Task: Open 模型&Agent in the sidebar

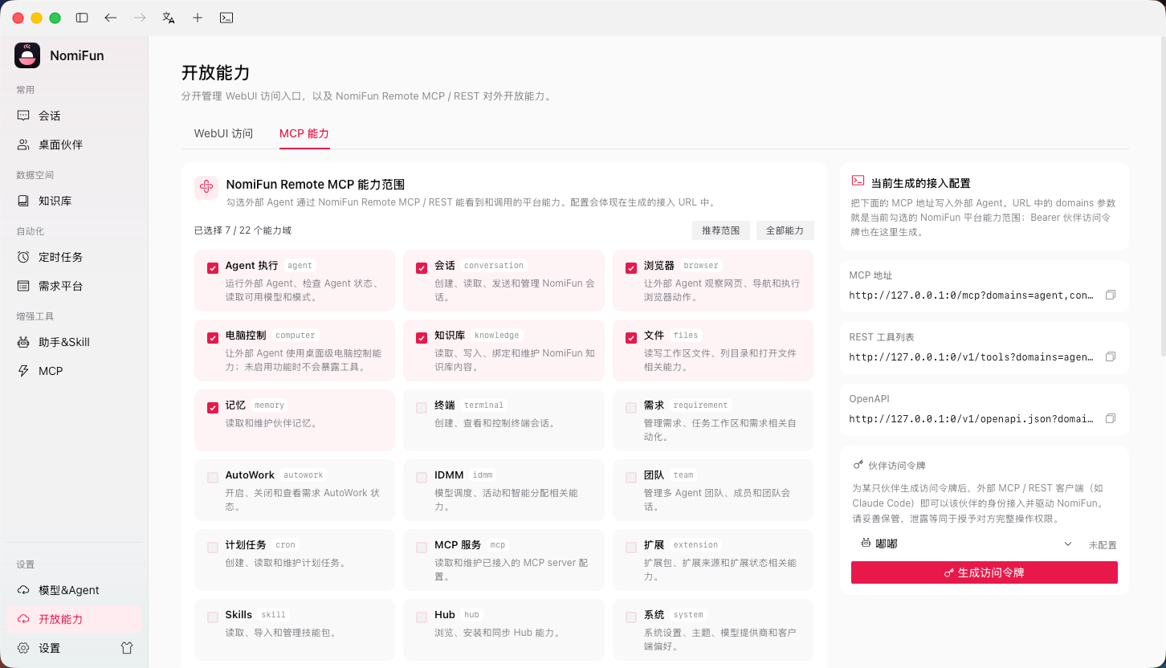Action: [x=74, y=590]
